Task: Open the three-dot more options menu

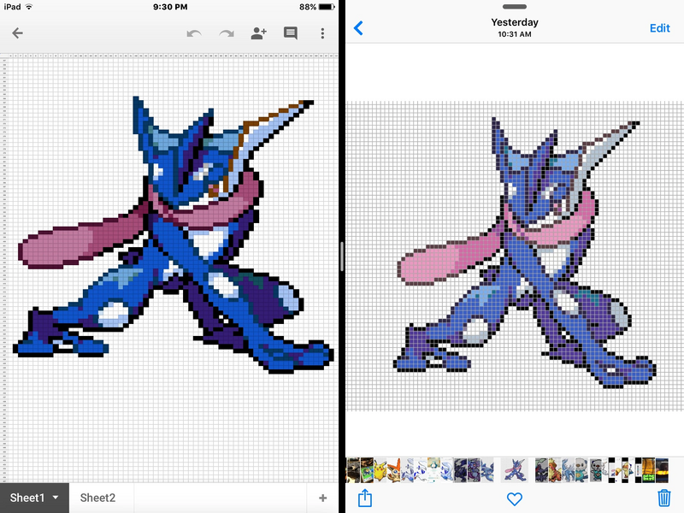Action: coord(322,33)
